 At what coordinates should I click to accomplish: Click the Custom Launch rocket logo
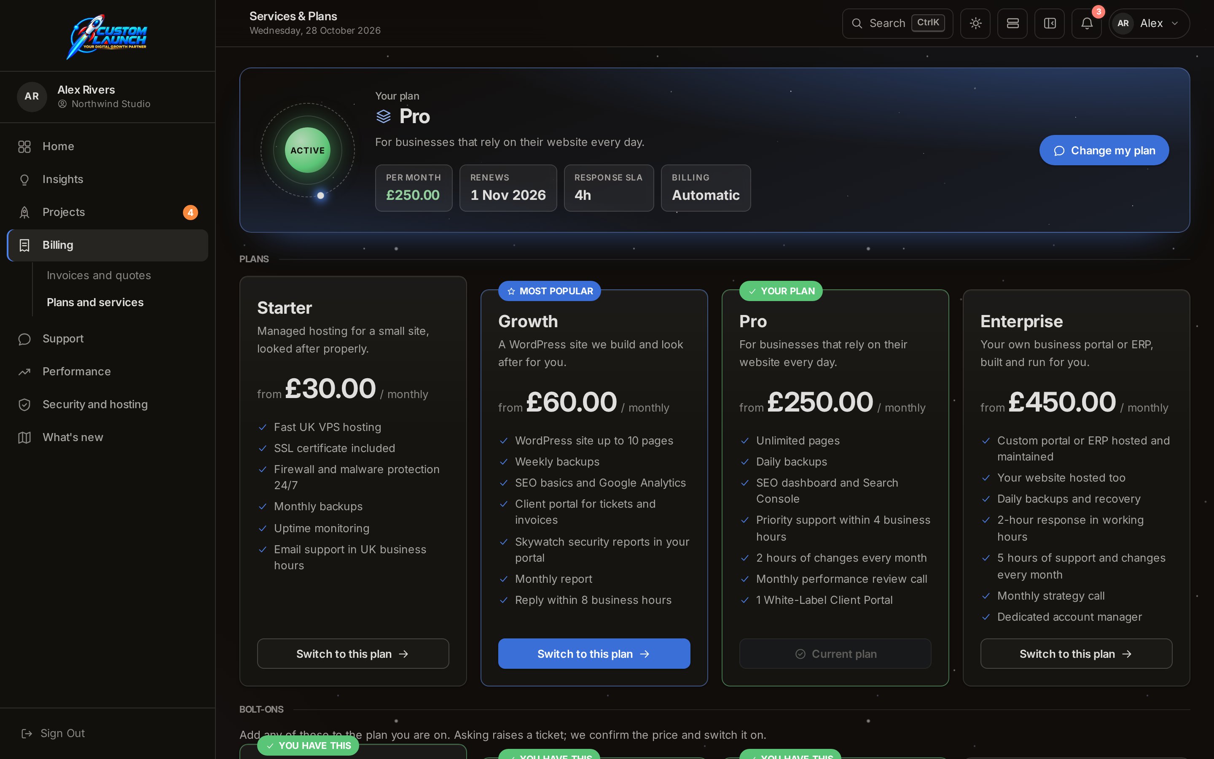click(x=107, y=36)
